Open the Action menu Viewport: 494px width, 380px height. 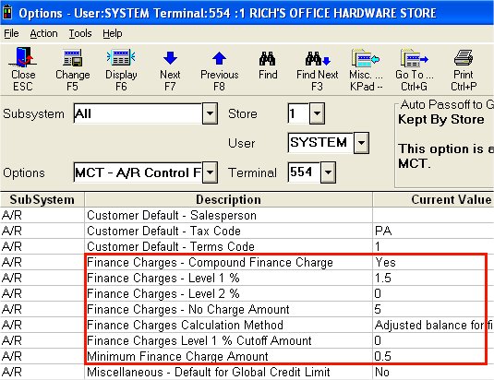click(43, 33)
